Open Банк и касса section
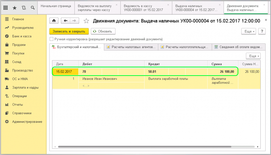Screen dimensions: 271x155 (22, 36)
